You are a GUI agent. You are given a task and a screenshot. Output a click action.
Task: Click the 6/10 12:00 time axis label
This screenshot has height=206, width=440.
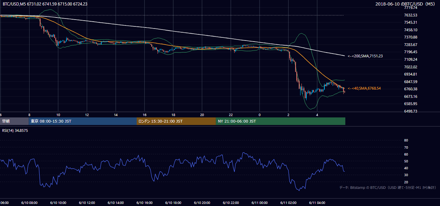[87, 203]
